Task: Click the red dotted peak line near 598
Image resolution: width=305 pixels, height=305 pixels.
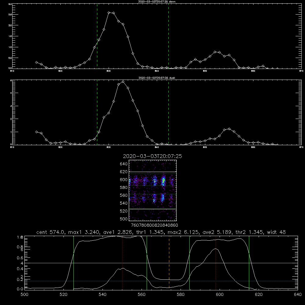Action: (216, 263)
